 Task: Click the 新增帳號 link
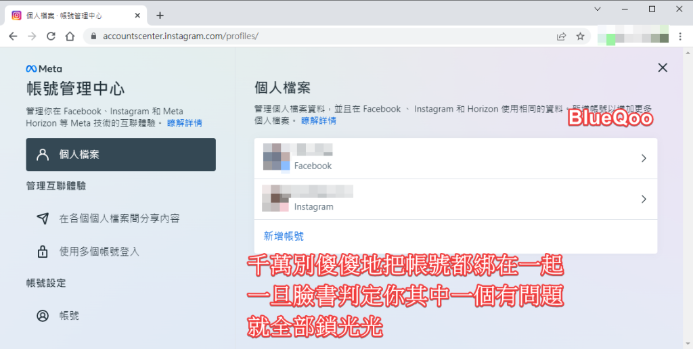tap(284, 236)
